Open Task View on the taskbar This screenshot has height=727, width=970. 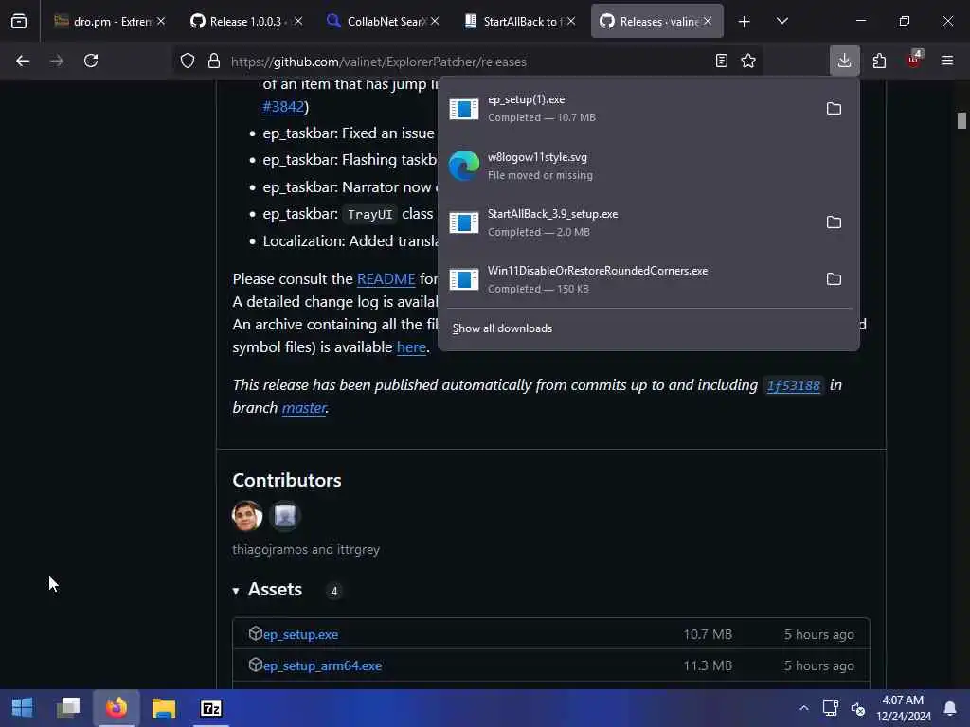[68, 708]
